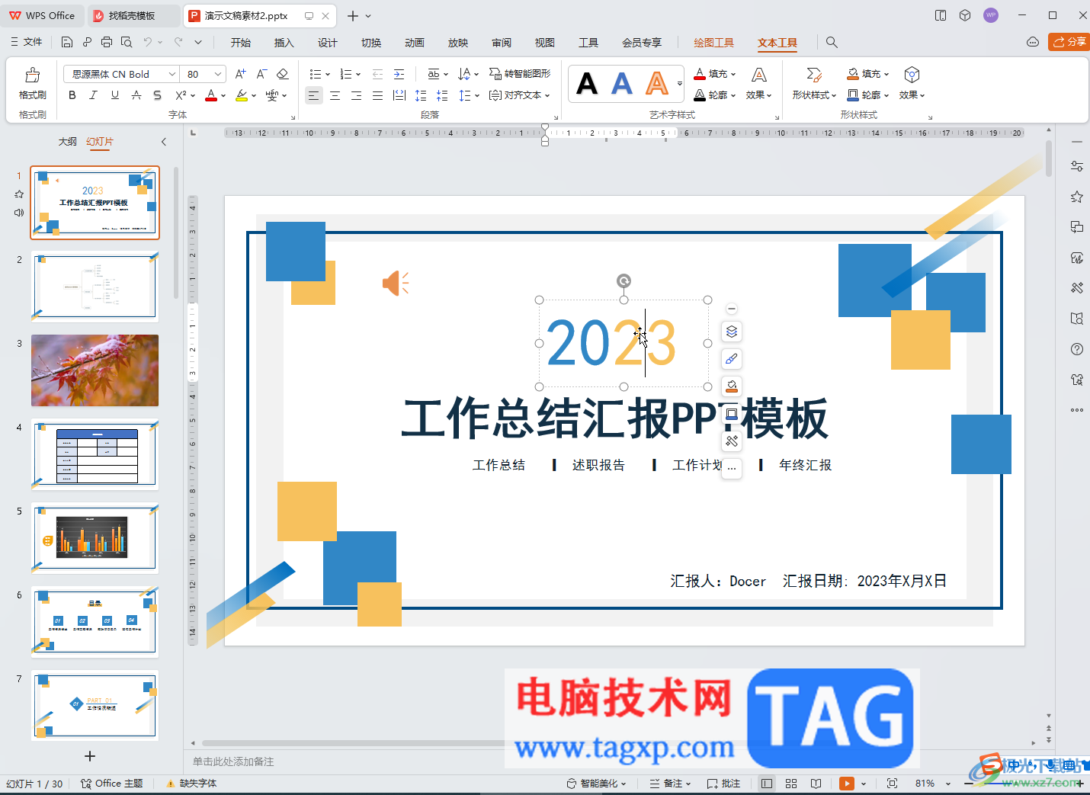Apply text shadow with the S icon
Image resolution: width=1090 pixels, height=795 pixels.
click(157, 95)
